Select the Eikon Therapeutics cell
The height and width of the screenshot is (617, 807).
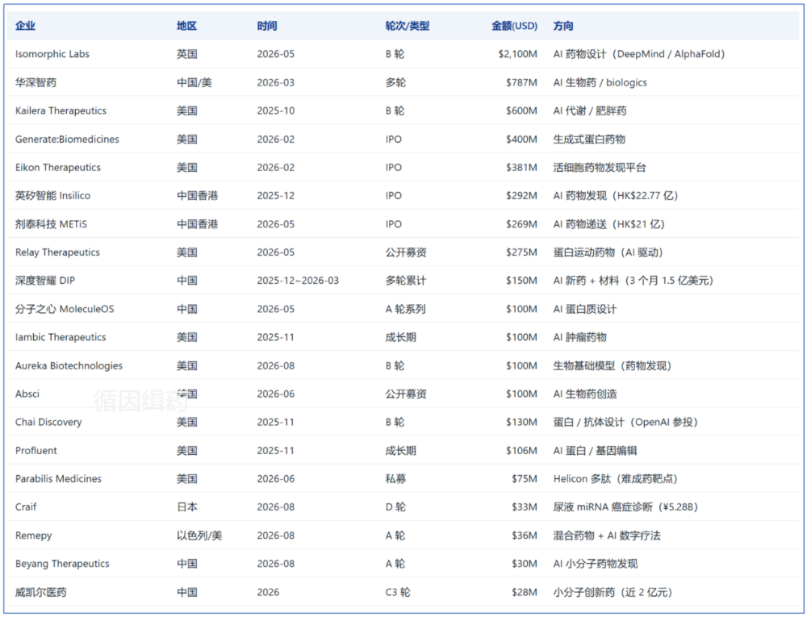tap(57, 167)
